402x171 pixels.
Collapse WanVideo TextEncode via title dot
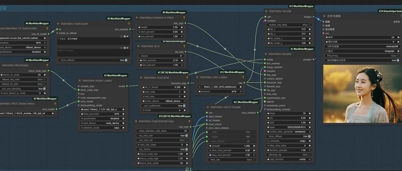[x=58, y=24]
